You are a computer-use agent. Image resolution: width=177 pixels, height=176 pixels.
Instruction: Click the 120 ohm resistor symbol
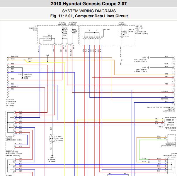point(47,38)
